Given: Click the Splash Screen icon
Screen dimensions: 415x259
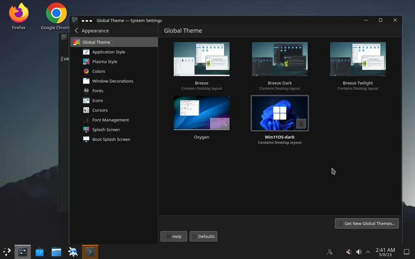Looking at the screenshot, I should pos(86,129).
